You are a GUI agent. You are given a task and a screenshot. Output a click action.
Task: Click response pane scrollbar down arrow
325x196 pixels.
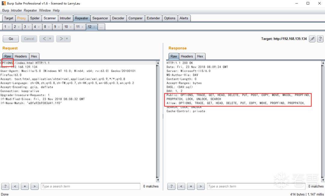[x=323, y=180]
